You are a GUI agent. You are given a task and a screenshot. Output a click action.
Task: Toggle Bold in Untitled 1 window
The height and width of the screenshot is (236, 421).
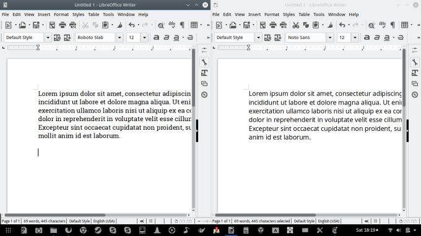click(x=156, y=38)
